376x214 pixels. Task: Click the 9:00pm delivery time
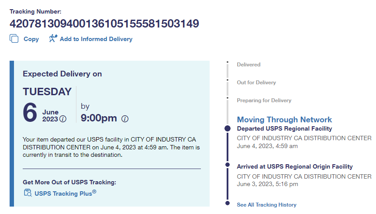pos(99,118)
